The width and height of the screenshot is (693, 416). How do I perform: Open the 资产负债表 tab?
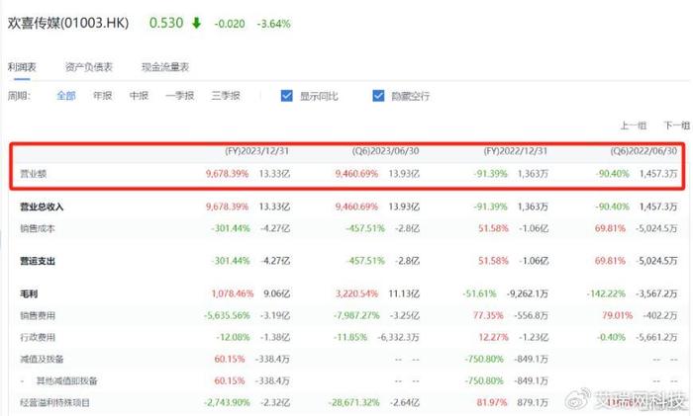pos(89,67)
